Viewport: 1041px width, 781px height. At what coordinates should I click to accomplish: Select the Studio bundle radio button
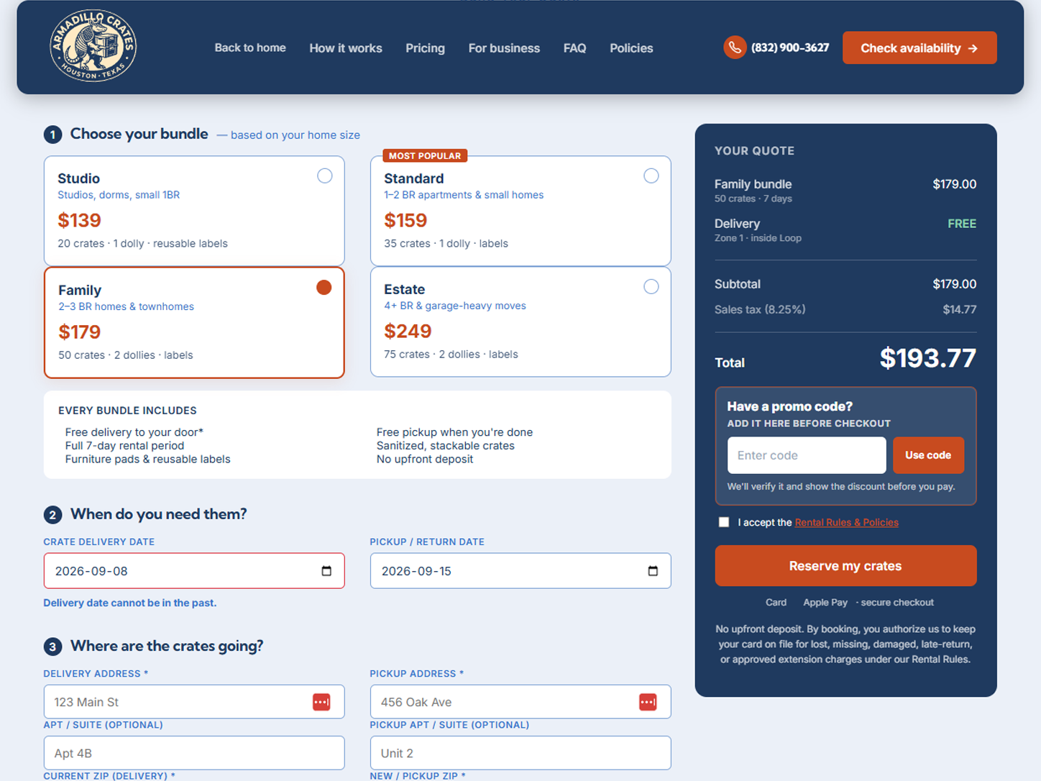pyautogui.click(x=325, y=176)
